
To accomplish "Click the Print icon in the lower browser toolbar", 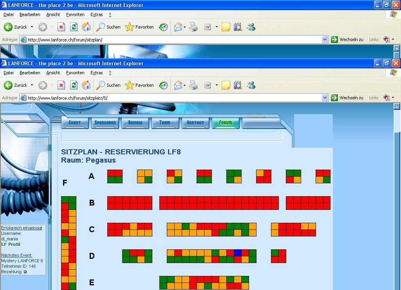I will point(193,85).
